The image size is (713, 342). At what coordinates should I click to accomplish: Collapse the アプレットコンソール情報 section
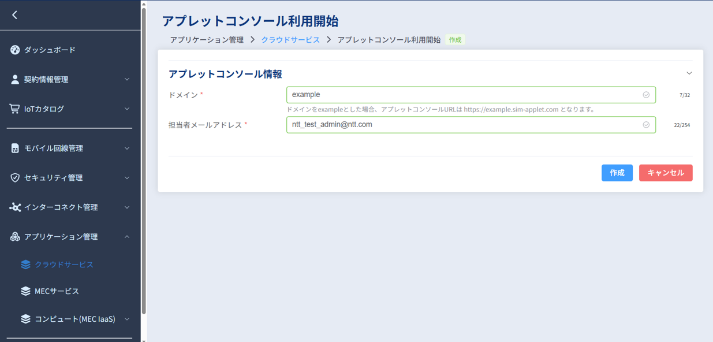[x=689, y=73]
